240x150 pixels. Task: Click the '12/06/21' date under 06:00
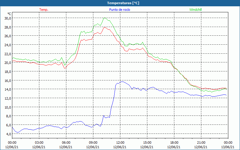pyautogui.click(x=66, y=147)
